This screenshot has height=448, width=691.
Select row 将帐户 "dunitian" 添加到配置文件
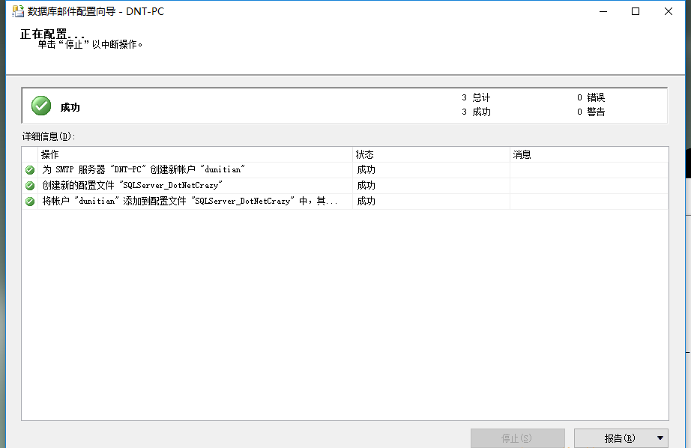tap(345, 202)
